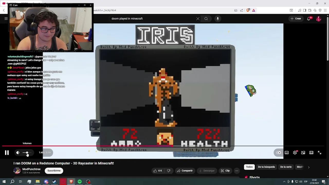Open Task View on the taskbar
Image resolution: width=329 pixels, height=185 pixels.
click(x=21, y=182)
